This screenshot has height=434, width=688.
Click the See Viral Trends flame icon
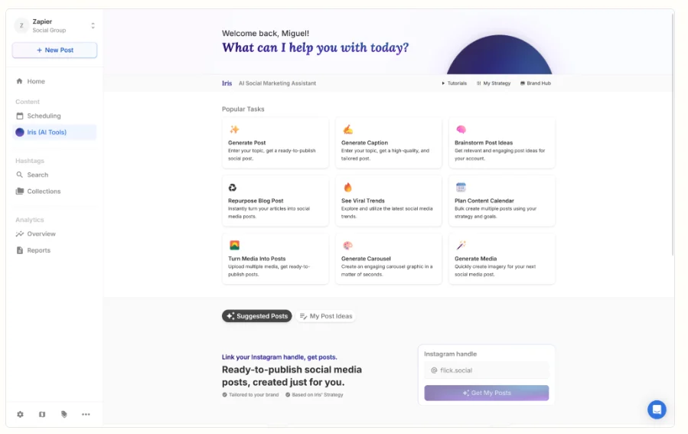[x=347, y=188]
